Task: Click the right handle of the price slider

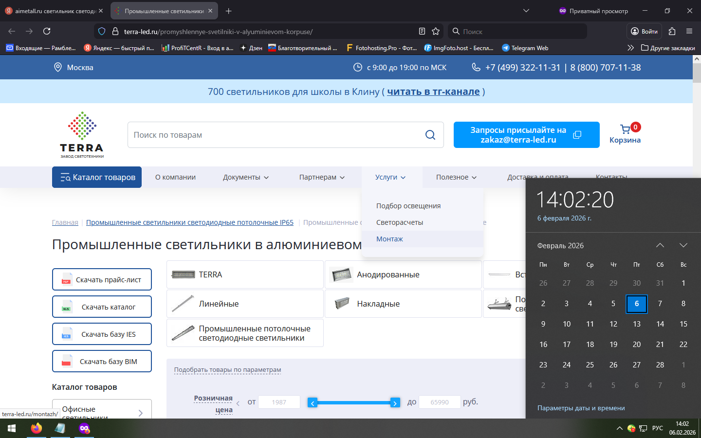Action: pos(395,402)
